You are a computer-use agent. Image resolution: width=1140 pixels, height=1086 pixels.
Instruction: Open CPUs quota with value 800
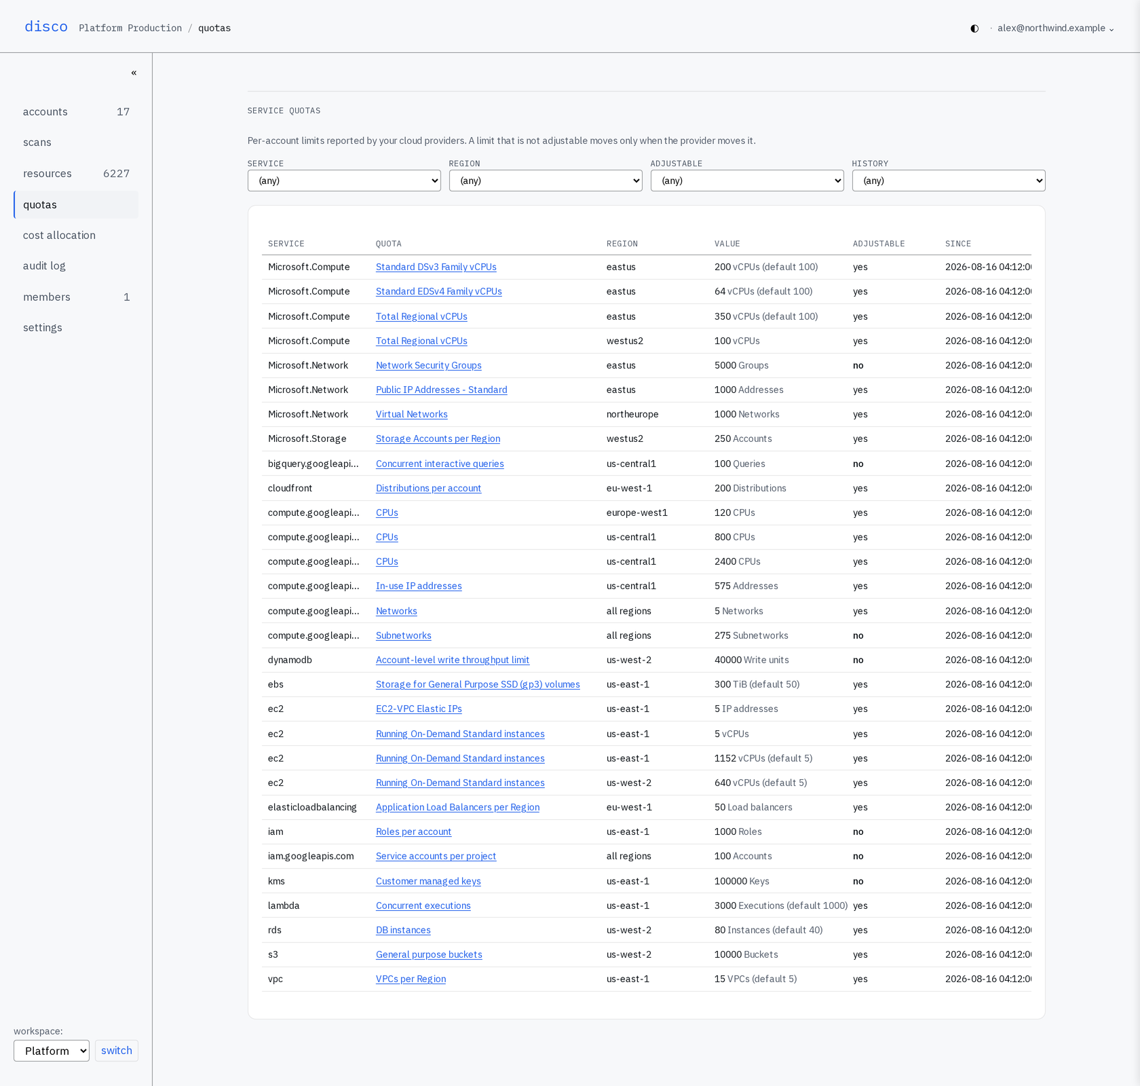click(x=387, y=538)
